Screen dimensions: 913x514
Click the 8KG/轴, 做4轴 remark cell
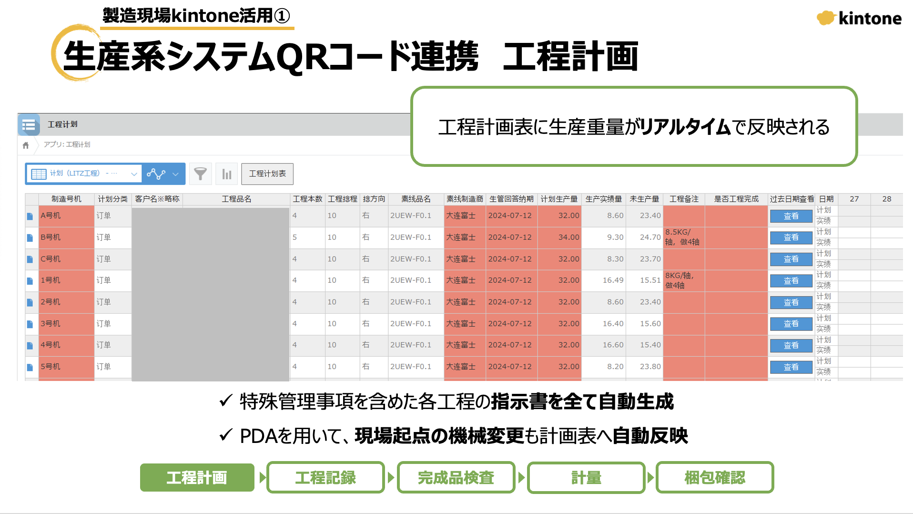point(684,281)
